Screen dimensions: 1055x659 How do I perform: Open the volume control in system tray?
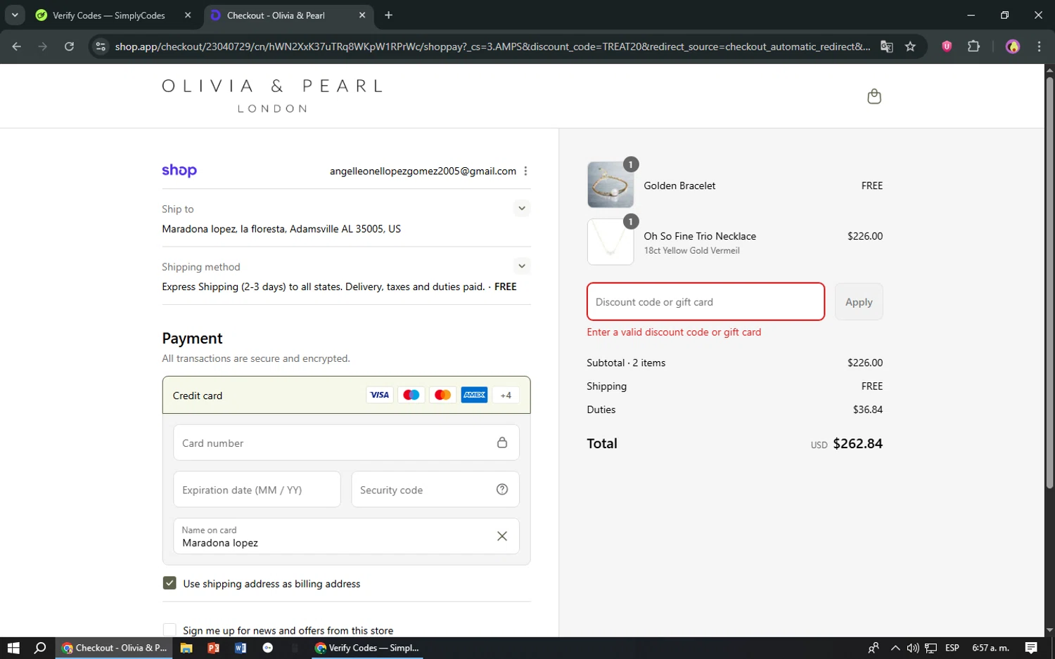click(913, 648)
